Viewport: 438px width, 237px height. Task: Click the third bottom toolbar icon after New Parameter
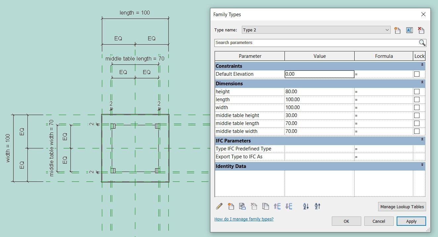(x=242, y=206)
